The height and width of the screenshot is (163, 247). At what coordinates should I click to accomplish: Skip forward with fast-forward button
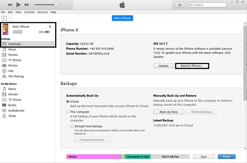pyautogui.click(x=27, y=5)
